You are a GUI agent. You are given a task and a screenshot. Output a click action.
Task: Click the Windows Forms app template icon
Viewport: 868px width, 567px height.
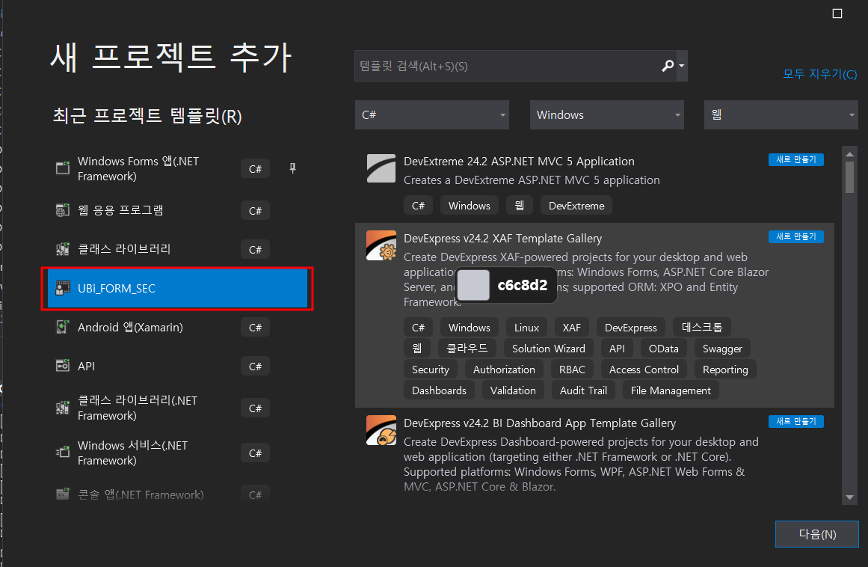(x=63, y=168)
